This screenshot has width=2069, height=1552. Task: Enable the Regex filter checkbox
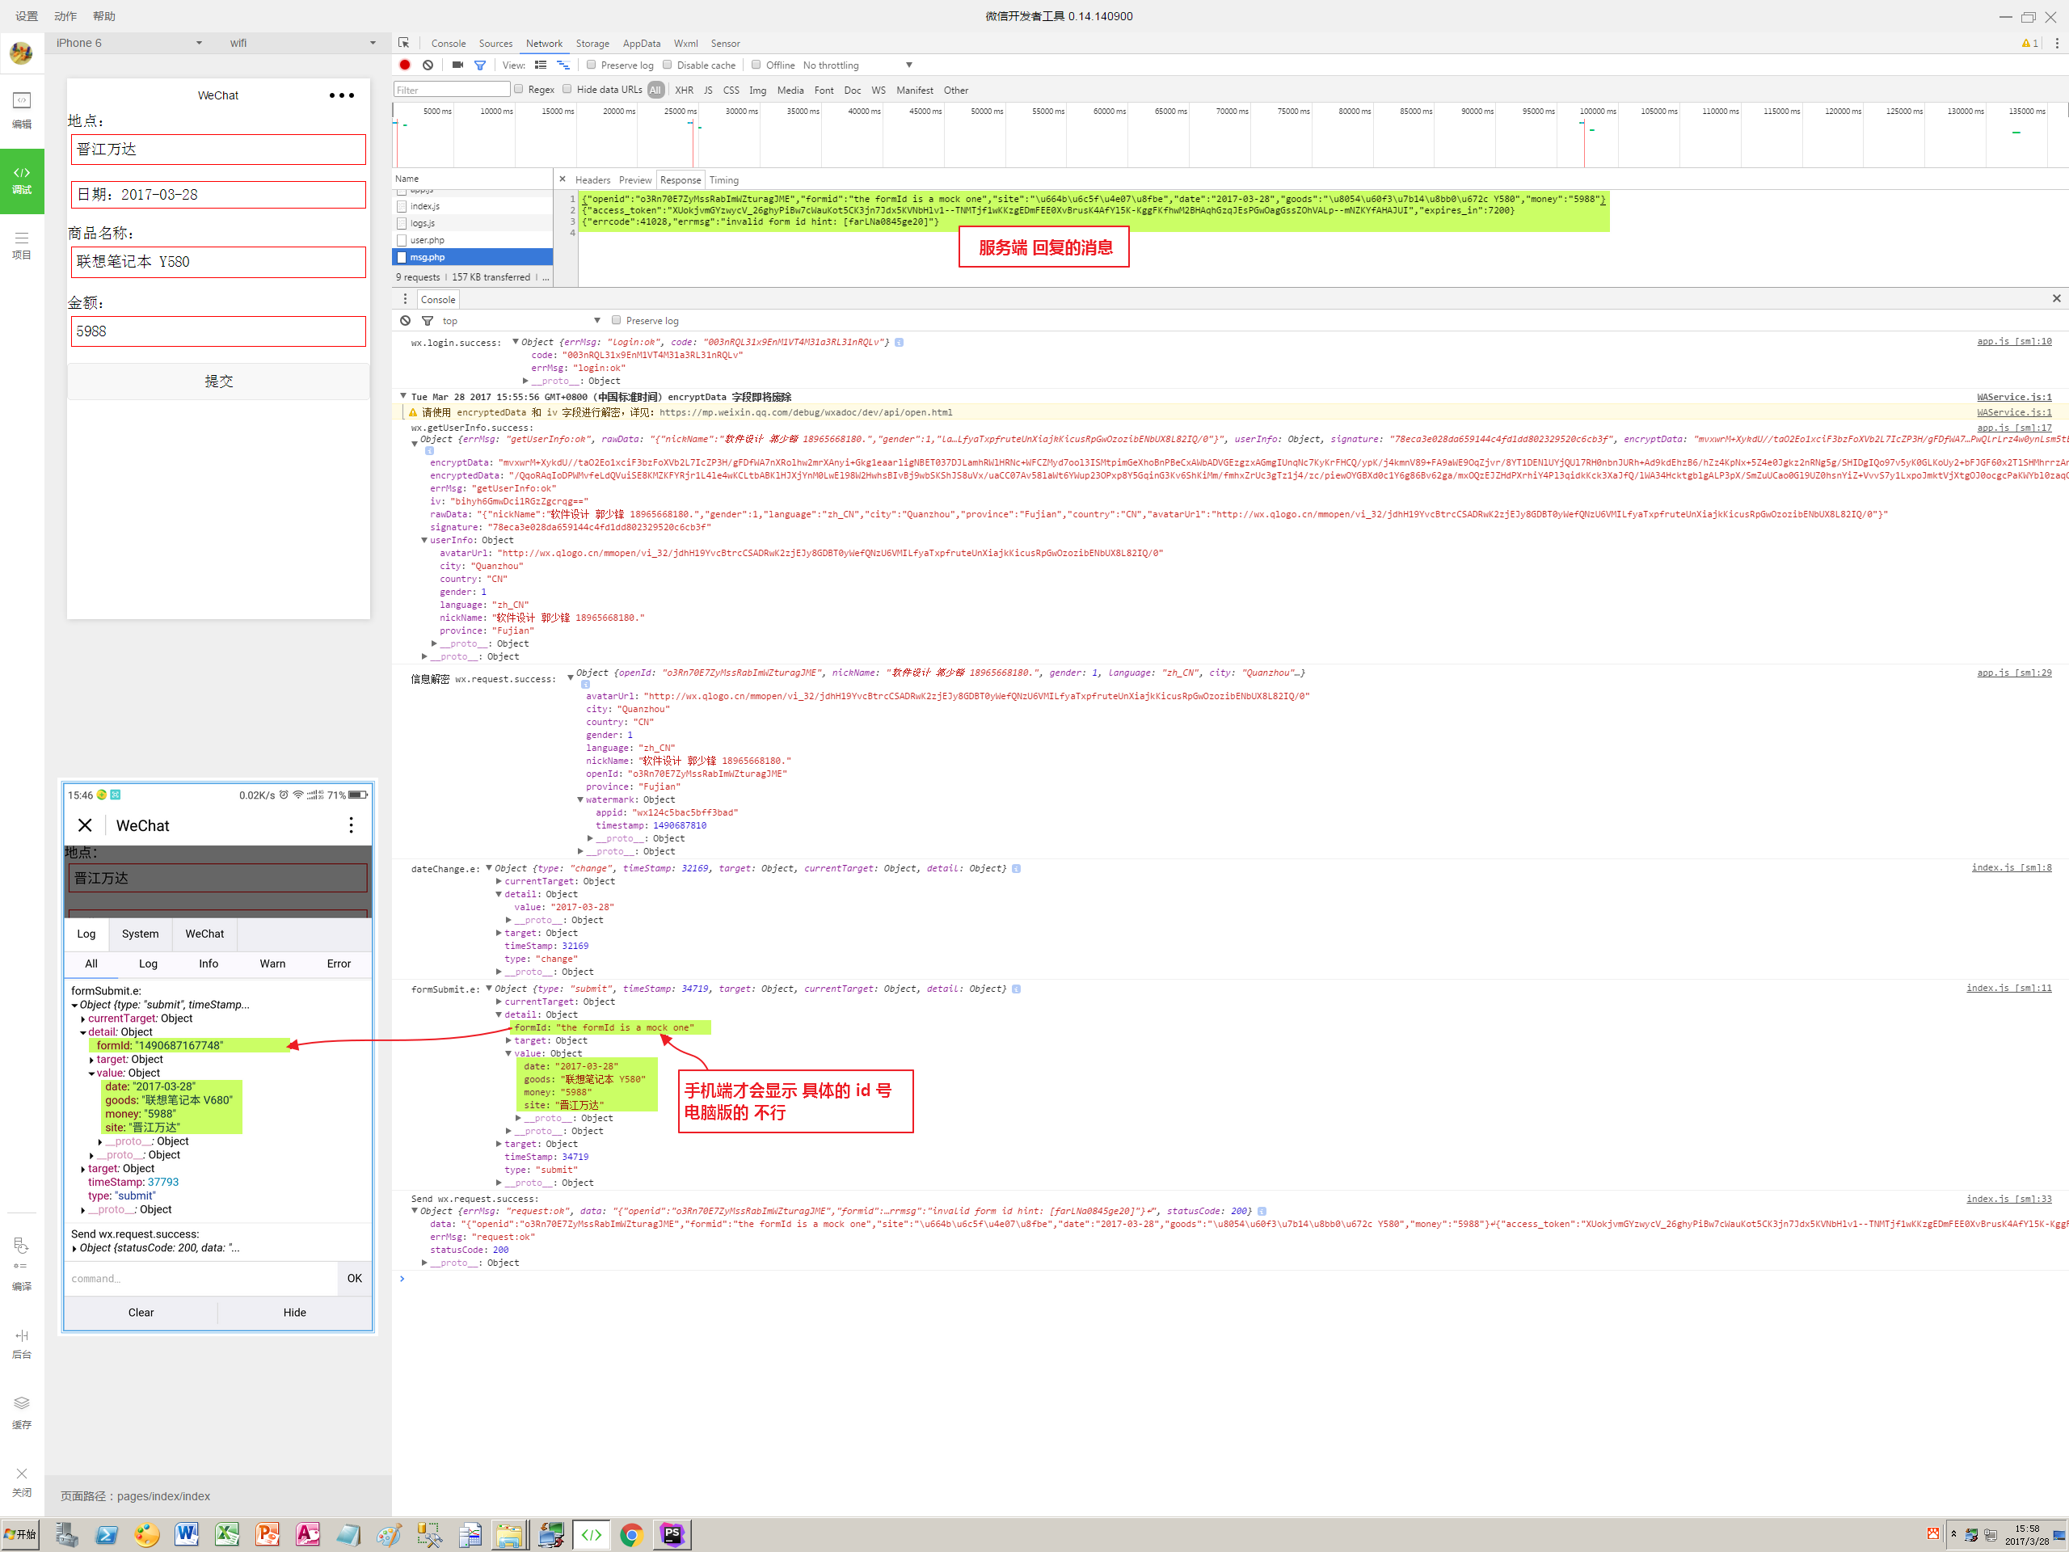pos(518,89)
